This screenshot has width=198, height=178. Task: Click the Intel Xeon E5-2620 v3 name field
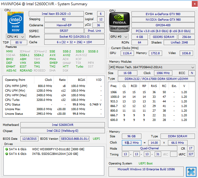coord(56,14)
